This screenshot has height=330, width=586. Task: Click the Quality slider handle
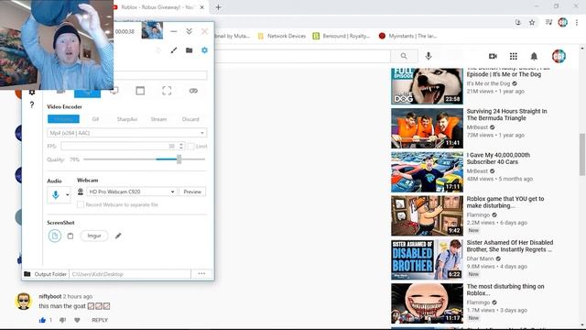coord(179,159)
